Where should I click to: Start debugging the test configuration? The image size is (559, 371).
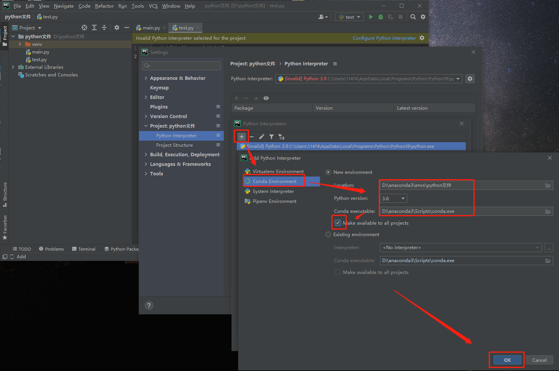tap(381, 17)
